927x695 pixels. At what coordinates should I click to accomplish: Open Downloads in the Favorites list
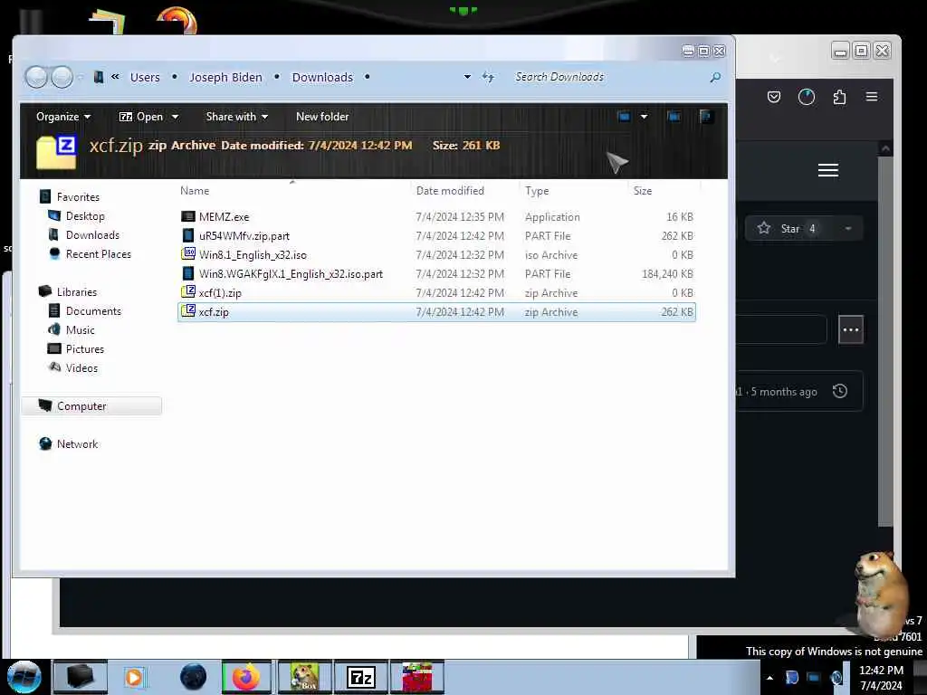(92, 235)
